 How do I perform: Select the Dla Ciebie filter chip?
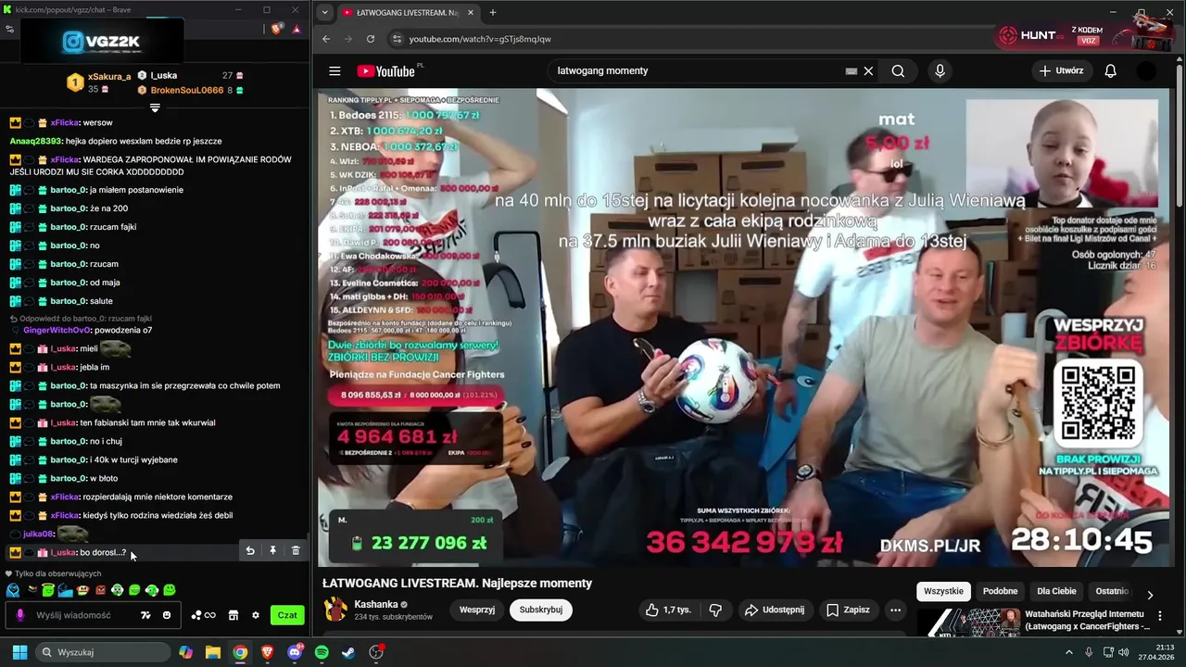tap(1056, 591)
